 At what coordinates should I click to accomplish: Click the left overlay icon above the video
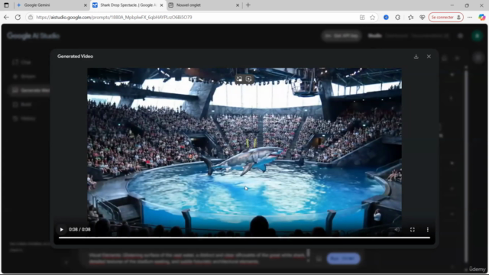(x=239, y=79)
